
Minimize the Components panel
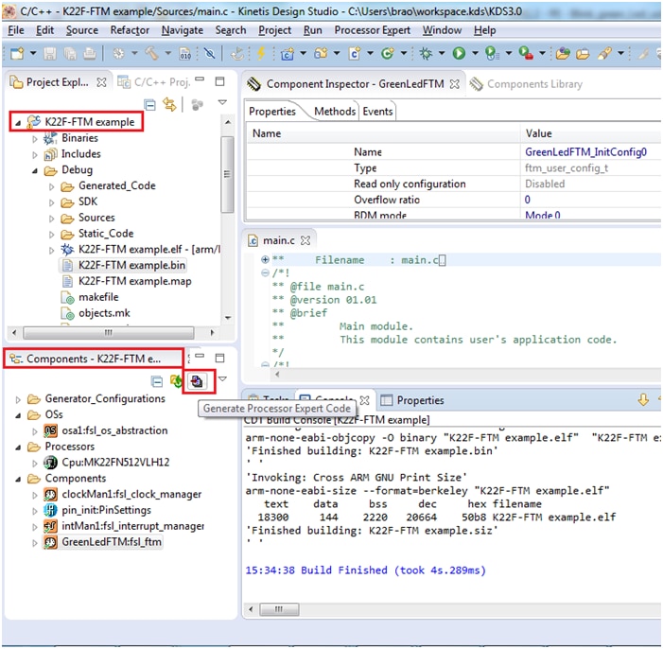coord(200,356)
